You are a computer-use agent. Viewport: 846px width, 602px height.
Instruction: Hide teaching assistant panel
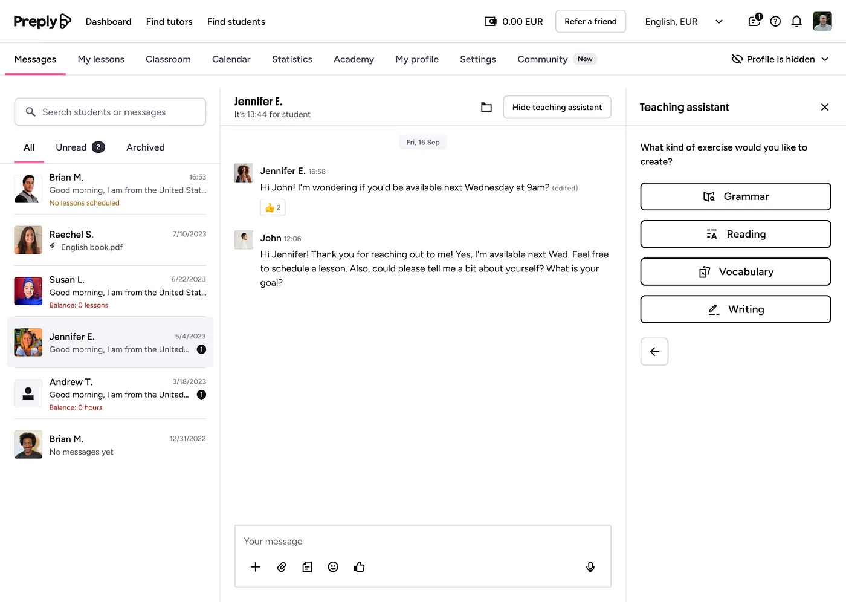pos(557,107)
